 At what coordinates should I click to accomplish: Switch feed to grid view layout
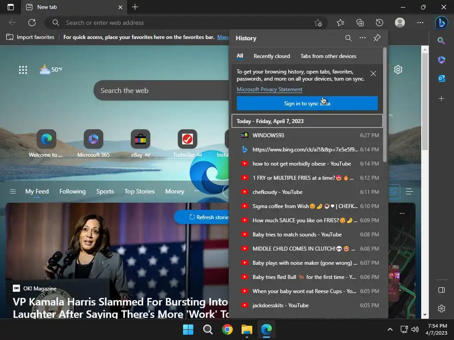393,191
